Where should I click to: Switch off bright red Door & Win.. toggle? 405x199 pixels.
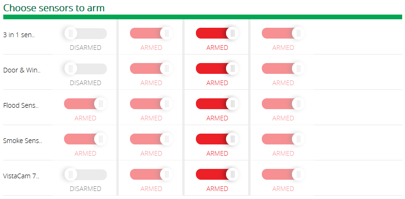pos(217,69)
